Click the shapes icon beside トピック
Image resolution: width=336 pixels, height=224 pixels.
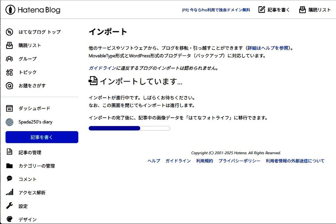click(10, 72)
